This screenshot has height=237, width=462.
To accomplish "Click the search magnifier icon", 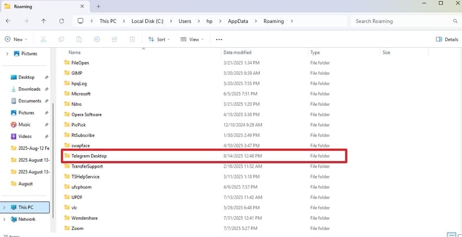I will click(x=455, y=21).
